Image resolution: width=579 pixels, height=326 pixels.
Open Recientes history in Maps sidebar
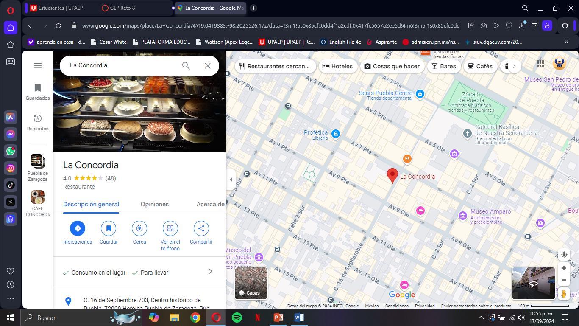point(38,122)
